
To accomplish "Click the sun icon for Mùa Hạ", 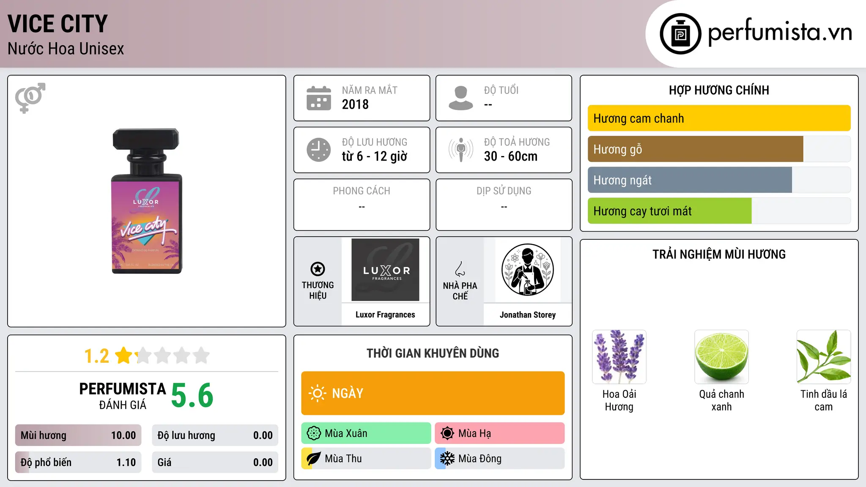I will (x=447, y=433).
